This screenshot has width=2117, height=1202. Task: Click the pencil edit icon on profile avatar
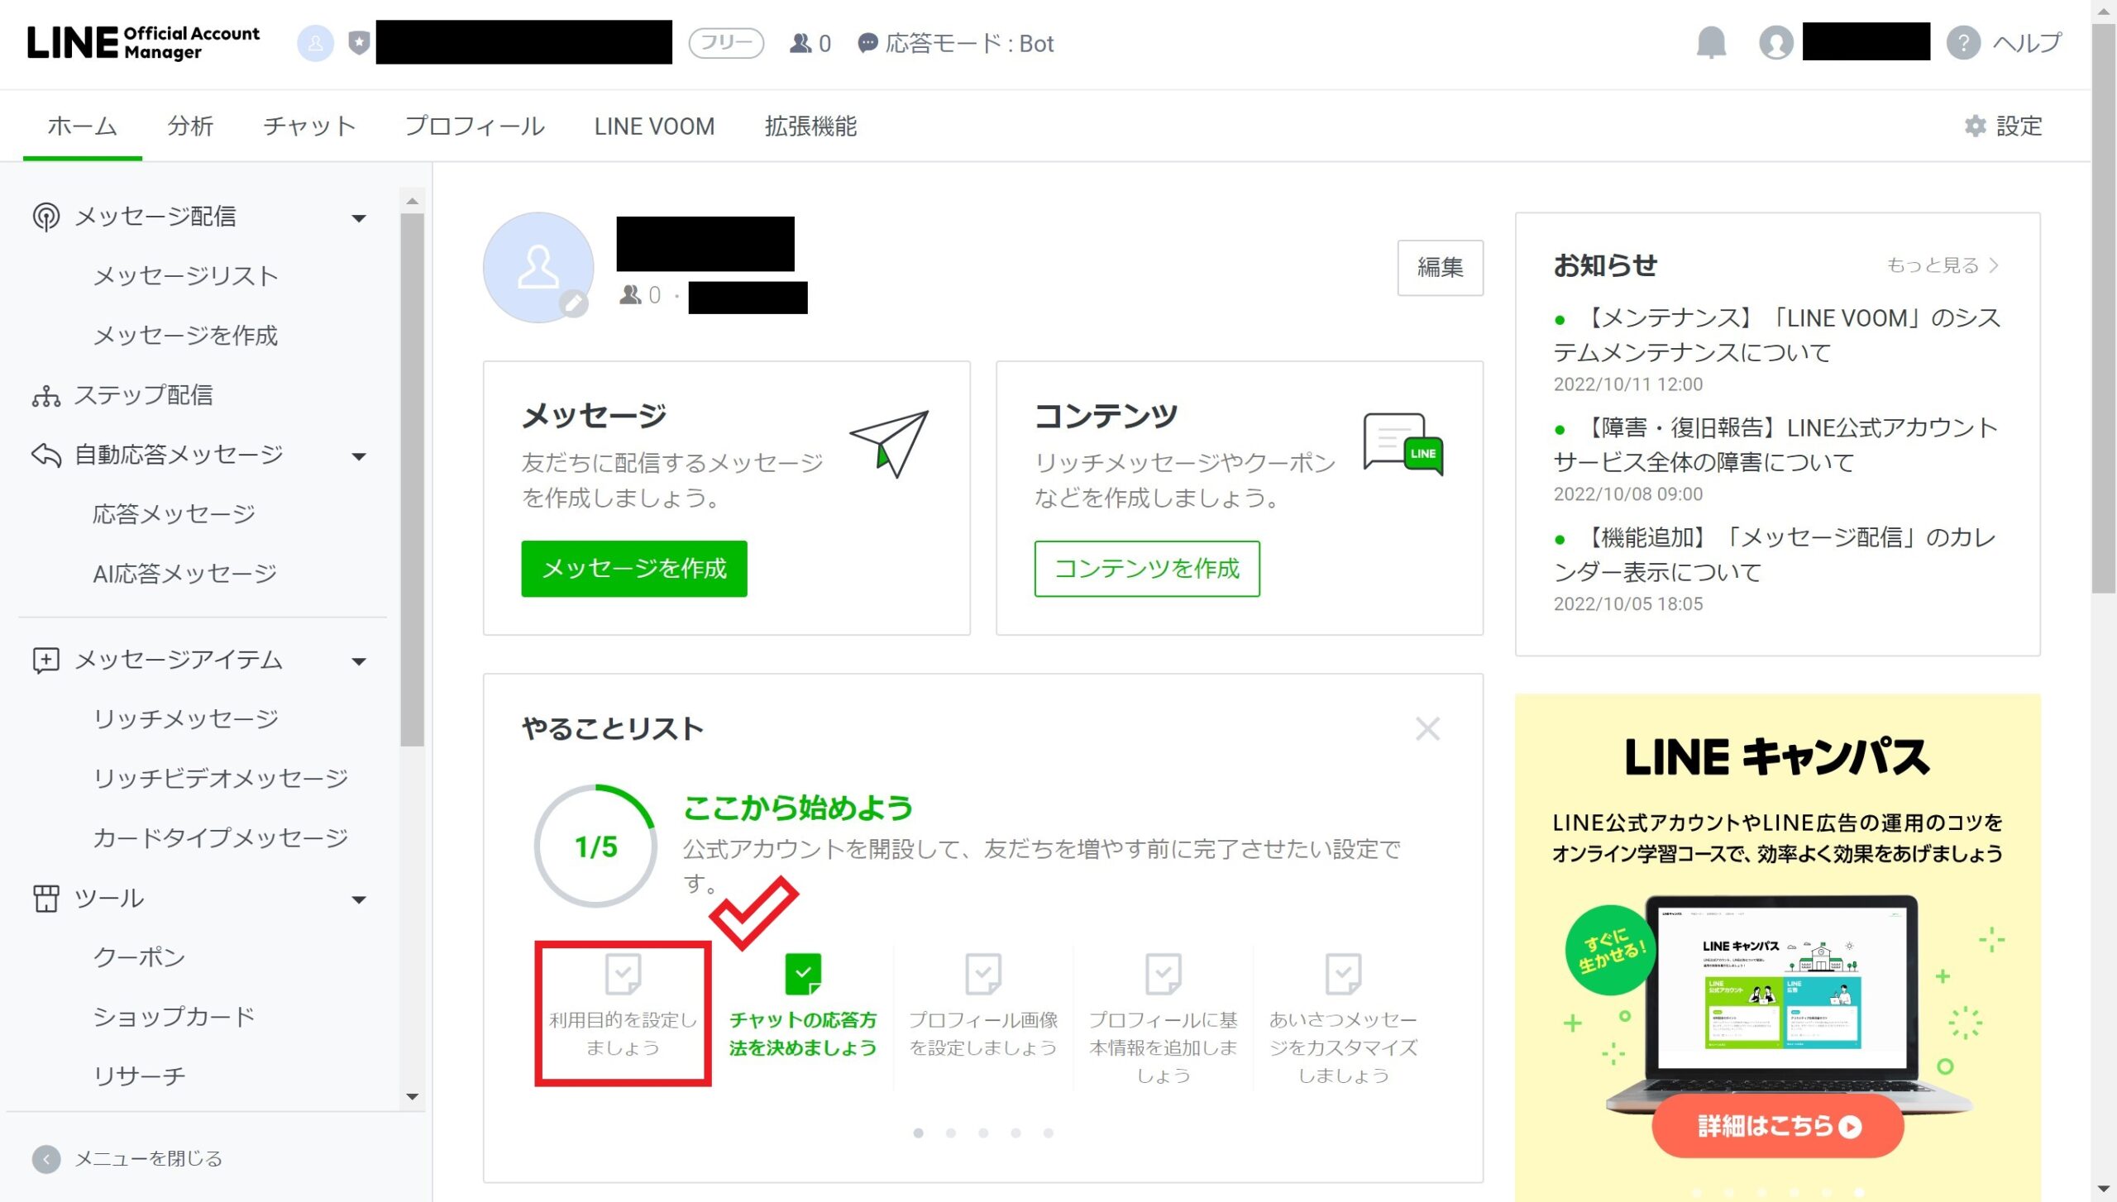[x=573, y=303]
